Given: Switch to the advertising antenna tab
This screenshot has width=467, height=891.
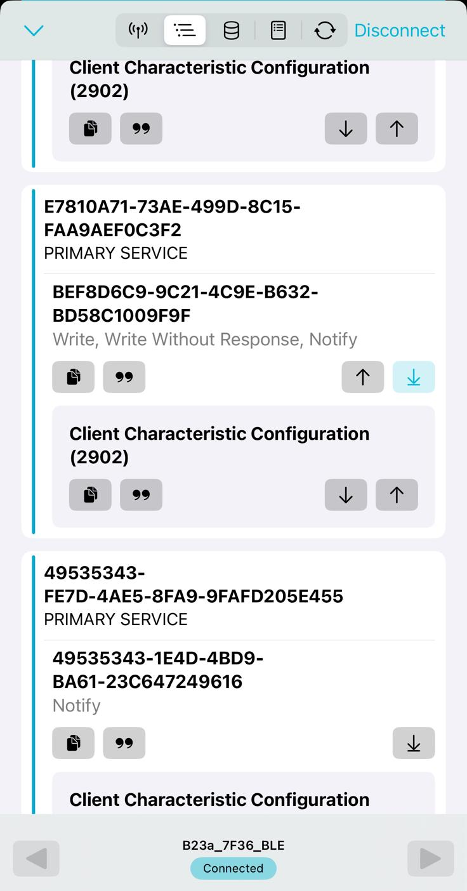Looking at the screenshot, I should 138,30.
